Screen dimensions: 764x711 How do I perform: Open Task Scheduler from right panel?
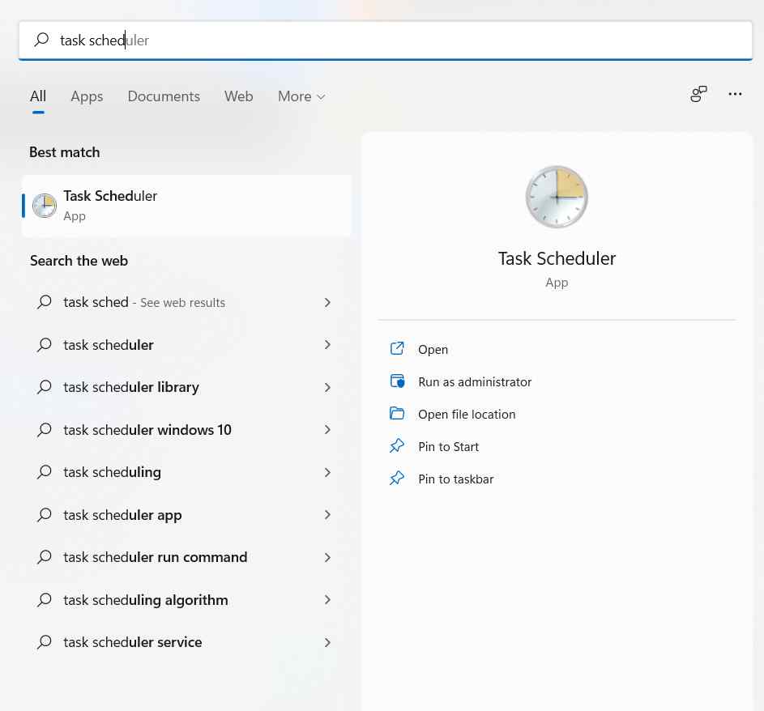point(433,350)
